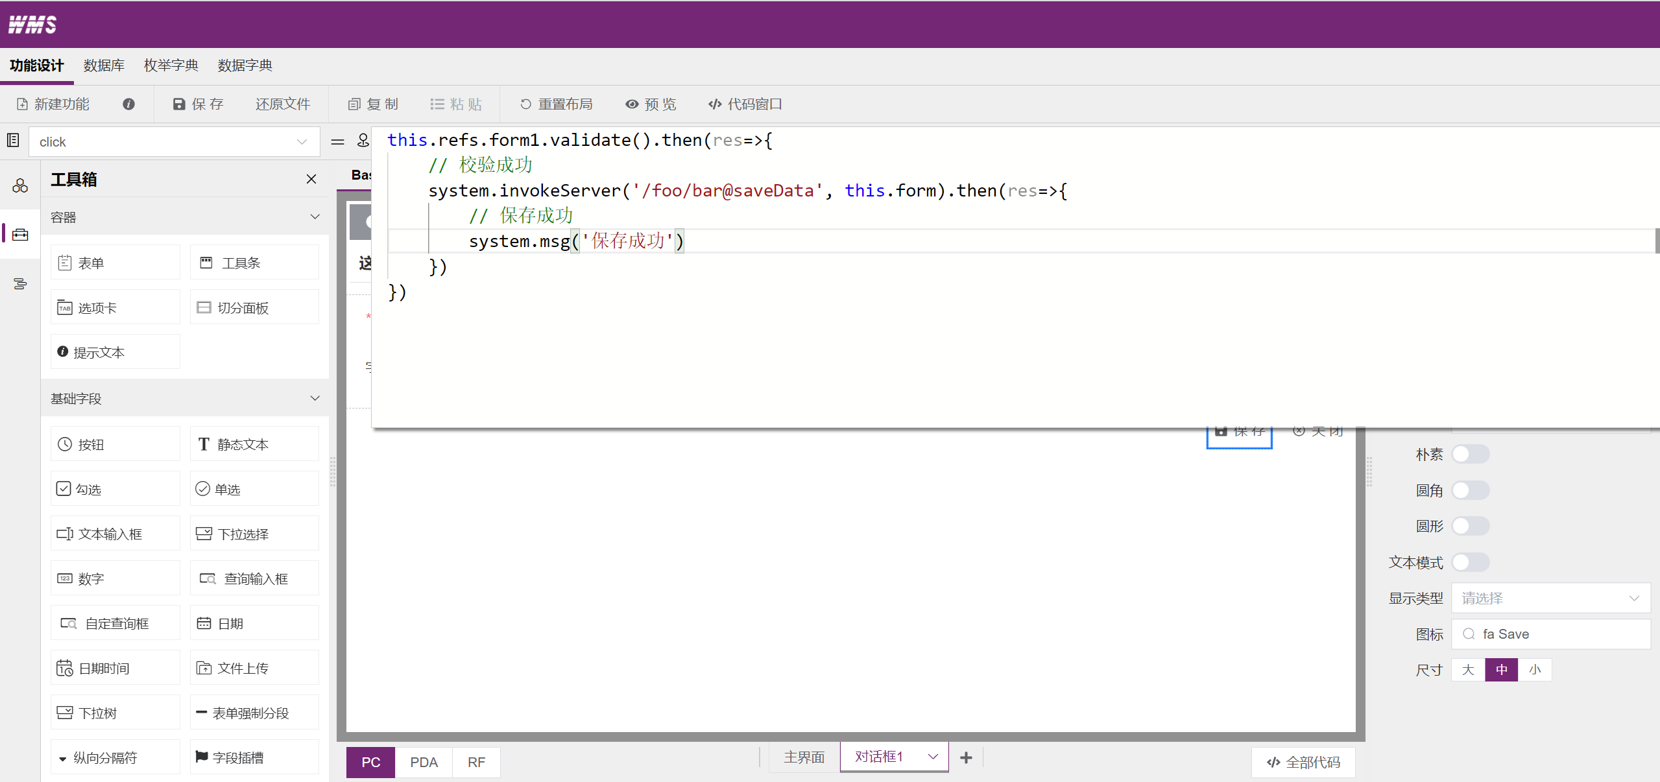Open 预览 preview with eye icon
Viewport: 1660px width, 782px height.
(x=650, y=104)
